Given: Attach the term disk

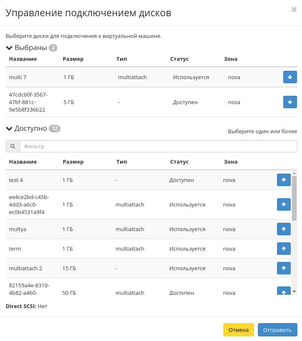Looking at the screenshot, I should click(x=284, y=249).
